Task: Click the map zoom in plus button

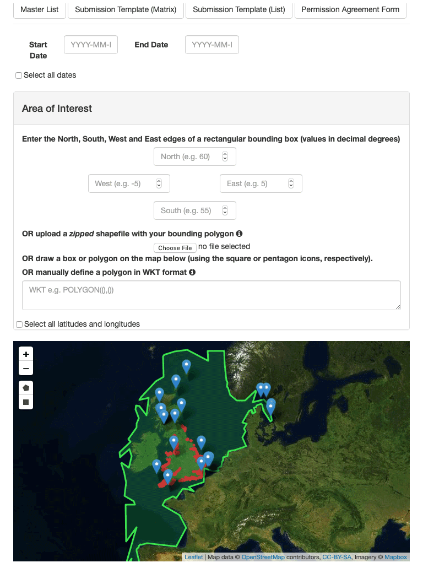Action: (26, 354)
